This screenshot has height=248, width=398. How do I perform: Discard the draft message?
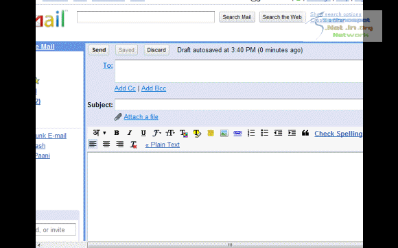click(x=156, y=50)
